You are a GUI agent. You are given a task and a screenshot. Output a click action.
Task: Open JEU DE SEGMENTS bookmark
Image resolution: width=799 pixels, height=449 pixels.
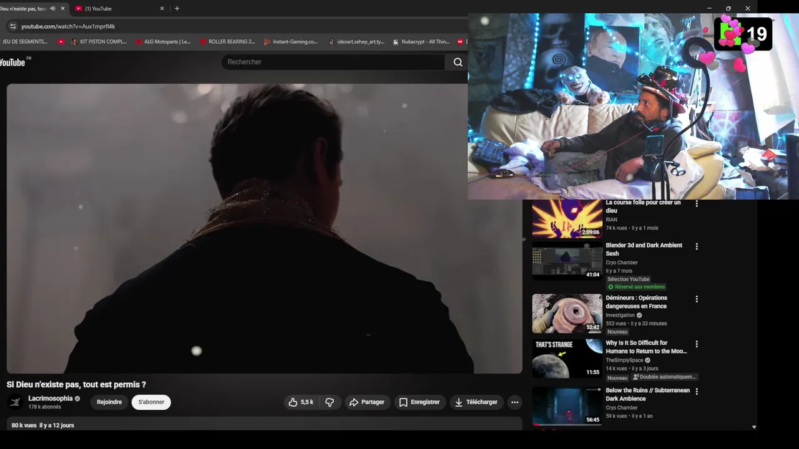[25, 42]
